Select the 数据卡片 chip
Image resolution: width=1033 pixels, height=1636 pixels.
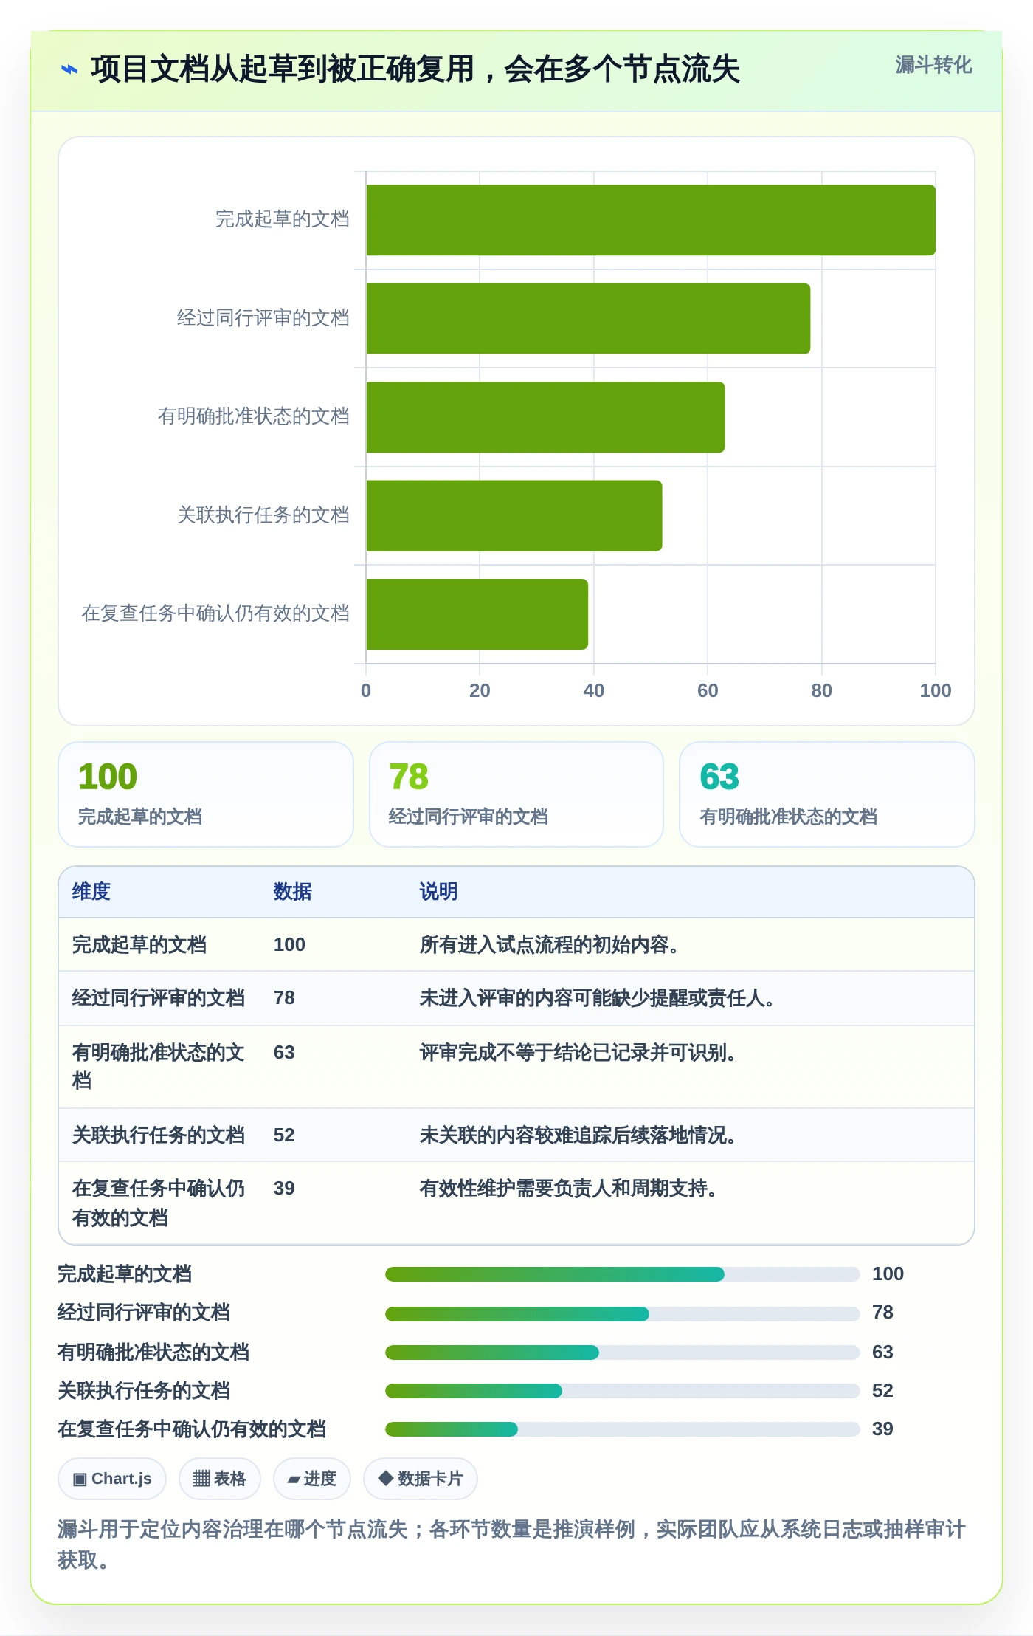(421, 1479)
